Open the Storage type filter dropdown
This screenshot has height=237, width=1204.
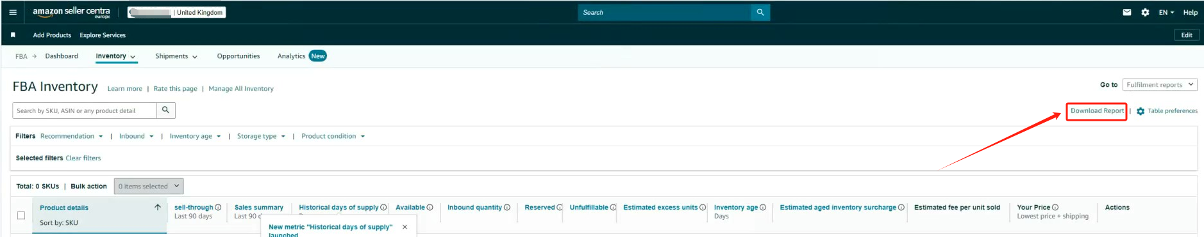[261, 136]
